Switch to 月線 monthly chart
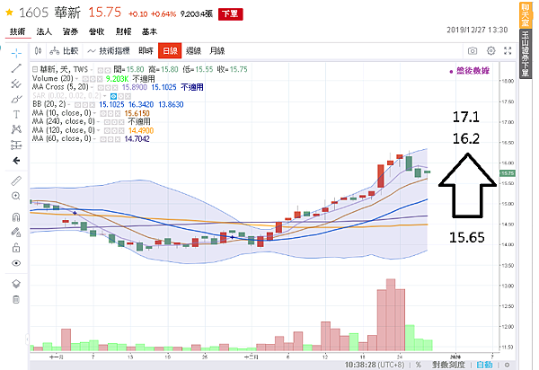Viewport: 539px width, 370px height. [216, 51]
